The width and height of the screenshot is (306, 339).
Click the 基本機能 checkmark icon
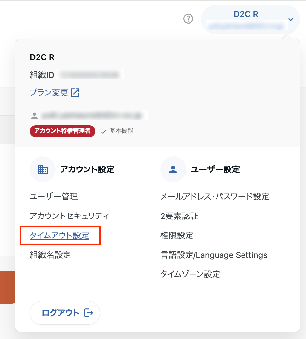(x=104, y=131)
